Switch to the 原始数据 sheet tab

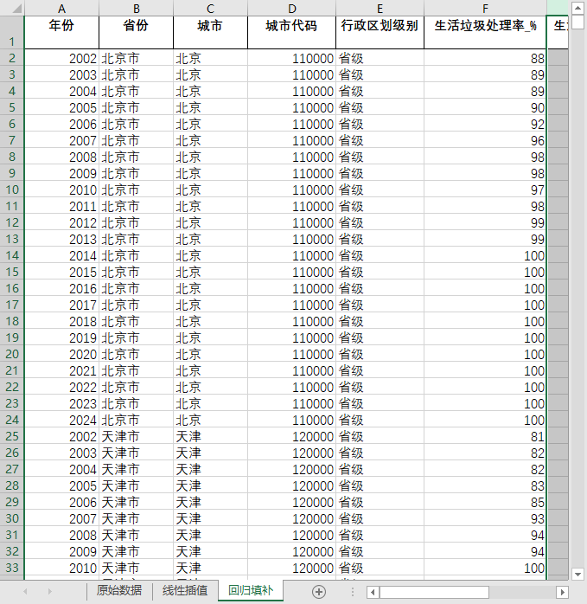pos(119,590)
